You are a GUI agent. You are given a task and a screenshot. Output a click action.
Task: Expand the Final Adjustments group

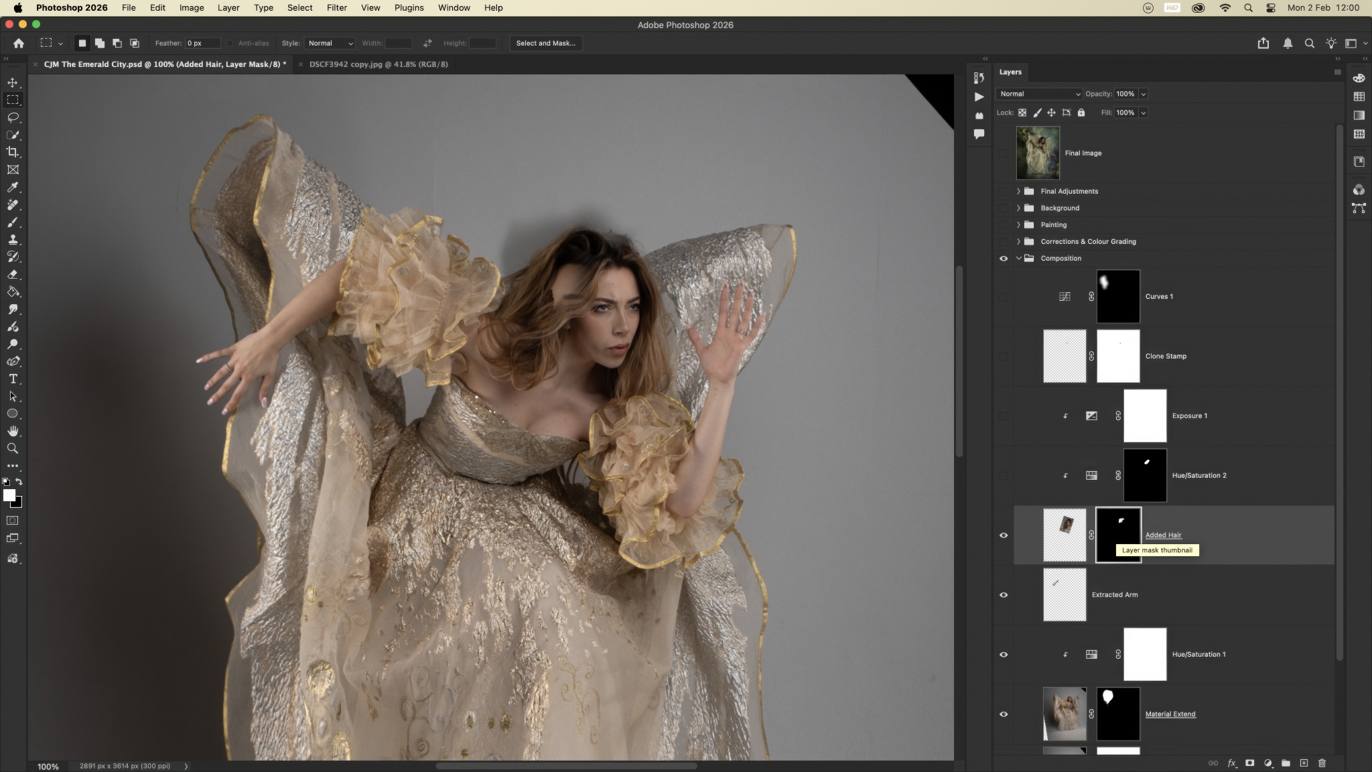click(x=1018, y=191)
